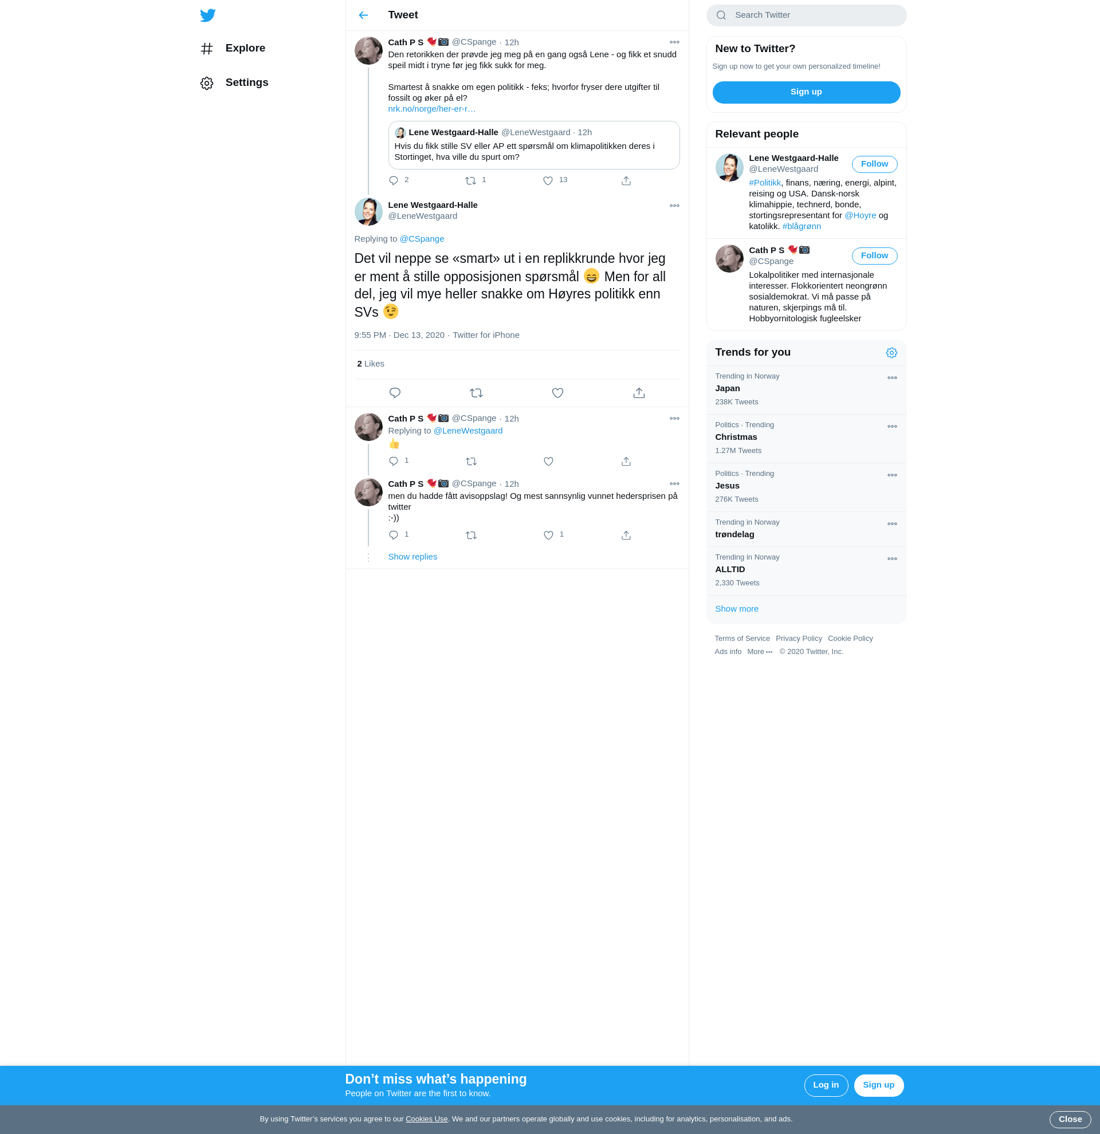Image resolution: width=1100 pixels, height=1134 pixels.
Task: Retweet the thumbs-up tweet
Action: pyautogui.click(x=471, y=461)
